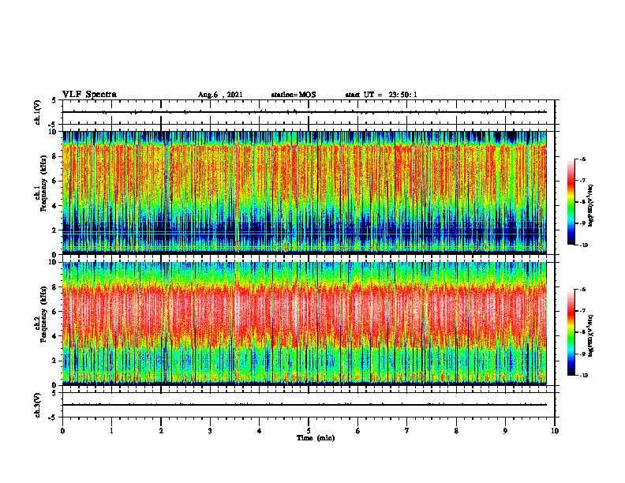Click the "Time (min)" x-axis label
This screenshot has width=625, height=483.
click(316, 438)
